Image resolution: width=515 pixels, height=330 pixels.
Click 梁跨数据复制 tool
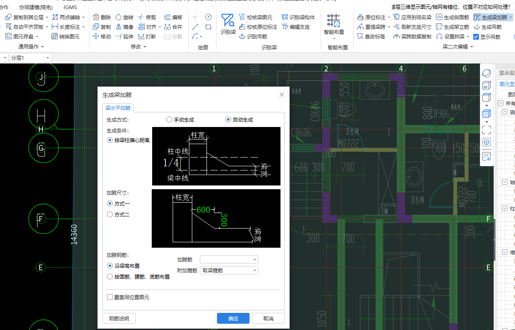click(x=412, y=36)
